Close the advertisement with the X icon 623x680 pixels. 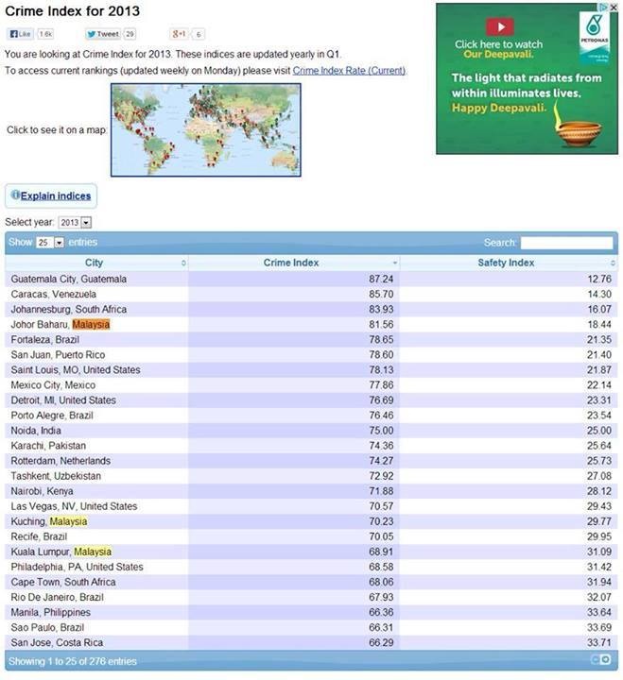pos(614,8)
